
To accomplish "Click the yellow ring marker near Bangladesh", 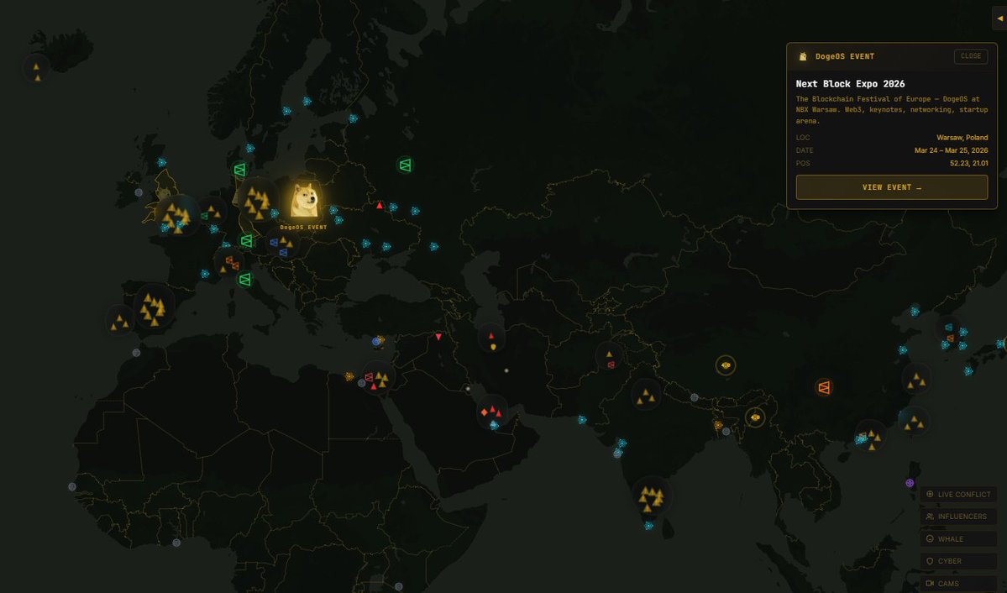I will (x=754, y=417).
